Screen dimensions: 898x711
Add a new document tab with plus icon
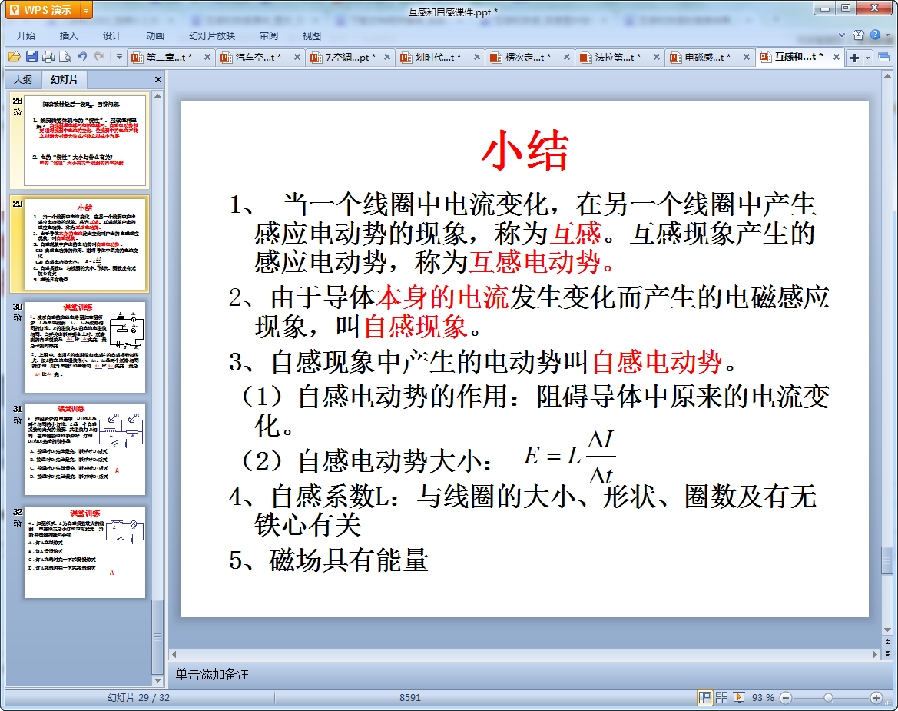coord(854,58)
